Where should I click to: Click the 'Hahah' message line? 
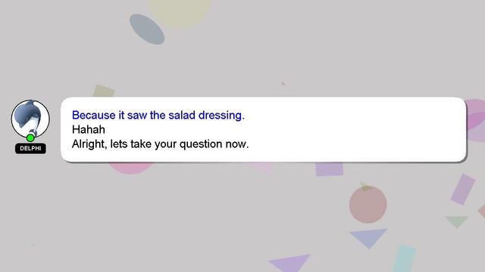click(x=89, y=129)
